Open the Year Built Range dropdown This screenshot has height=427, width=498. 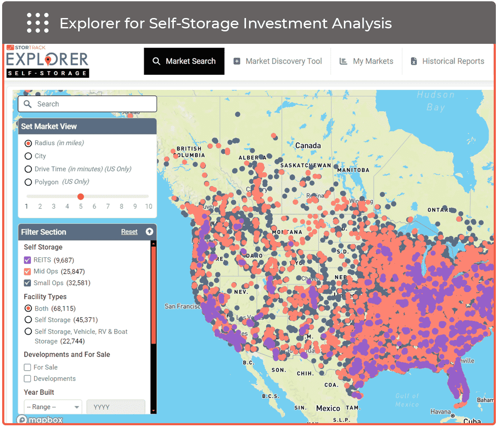[x=52, y=407]
